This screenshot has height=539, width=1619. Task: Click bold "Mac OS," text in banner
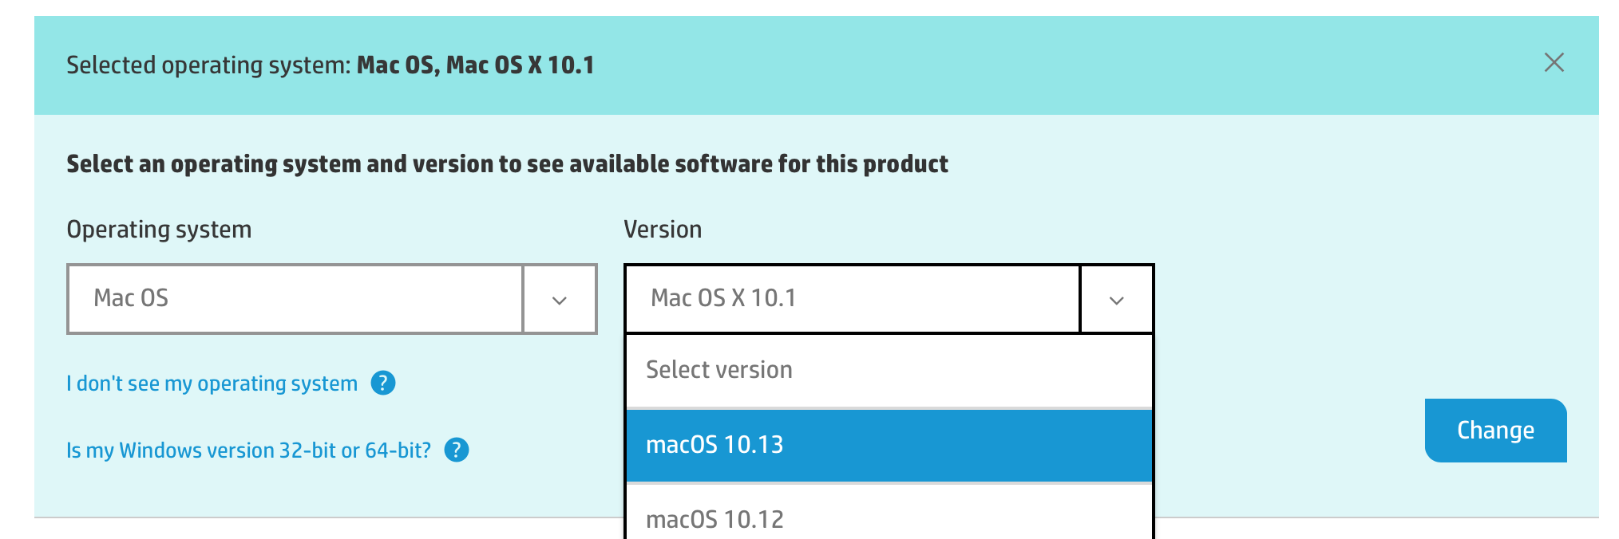tap(398, 65)
